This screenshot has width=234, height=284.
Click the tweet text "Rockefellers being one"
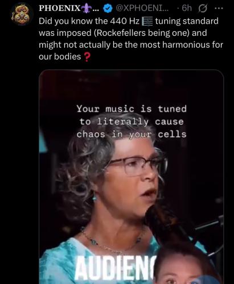[x=143, y=33]
